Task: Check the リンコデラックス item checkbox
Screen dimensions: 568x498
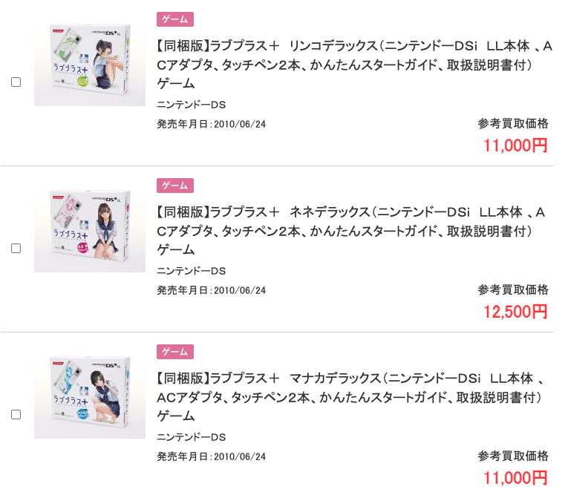Action: coord(16,82)
